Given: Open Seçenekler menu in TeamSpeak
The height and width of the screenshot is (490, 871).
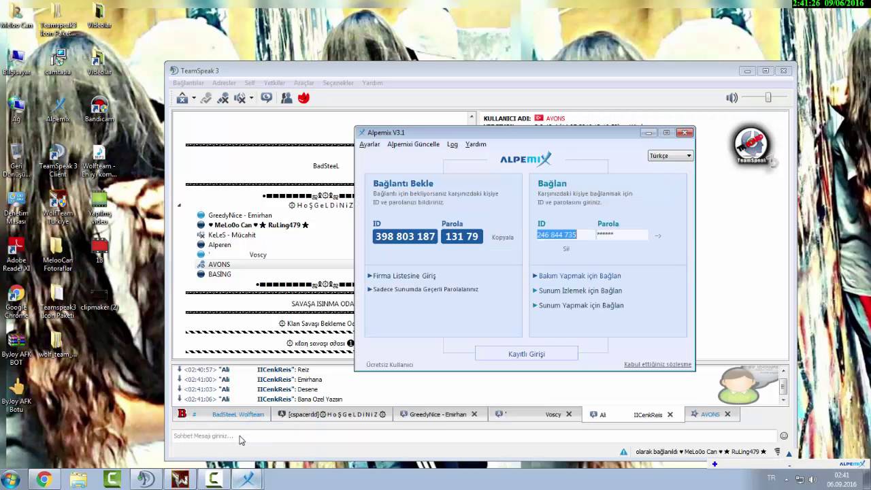Looking at the screenshot, I should click(338, 83).
